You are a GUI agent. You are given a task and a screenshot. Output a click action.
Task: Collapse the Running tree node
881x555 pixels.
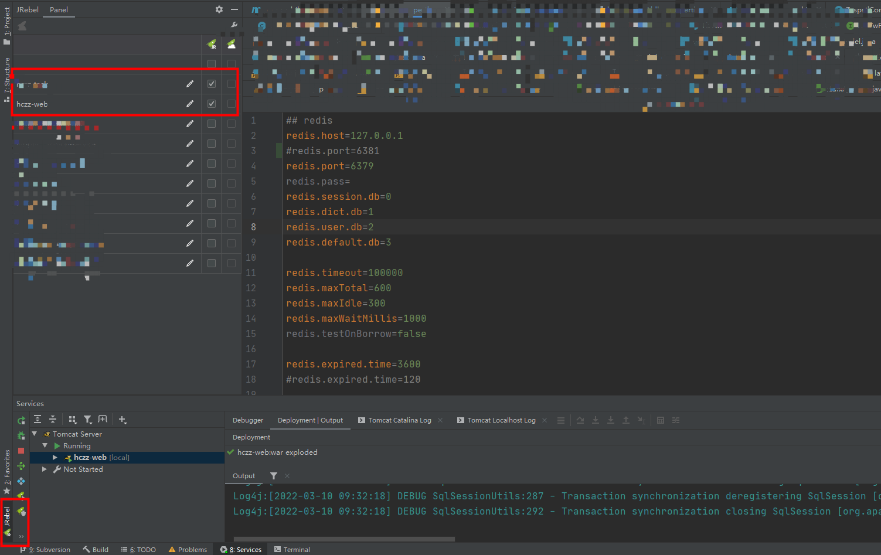pyautogui.click(x=45, y=445)
